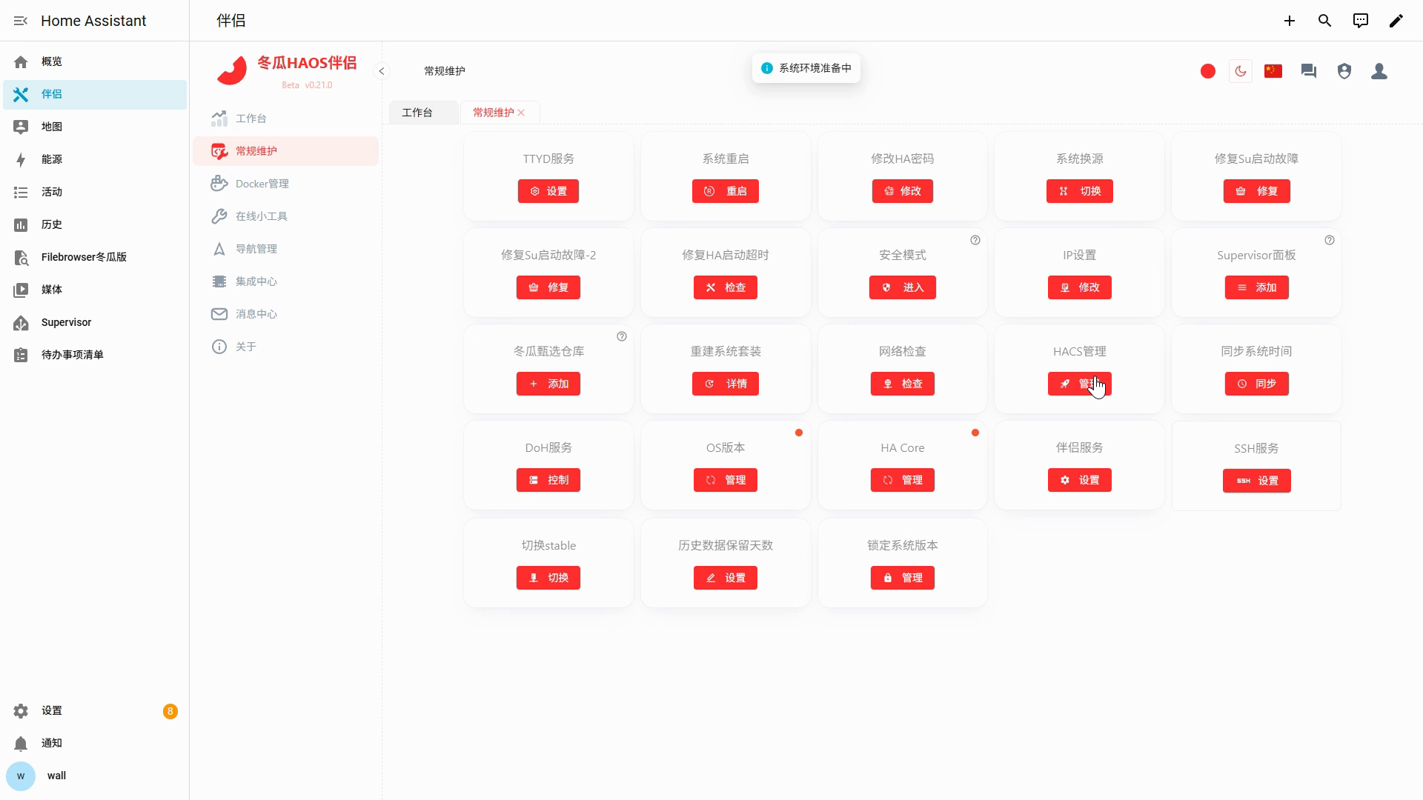Click 同步 button for 同步系统时间

[1257, 384]
